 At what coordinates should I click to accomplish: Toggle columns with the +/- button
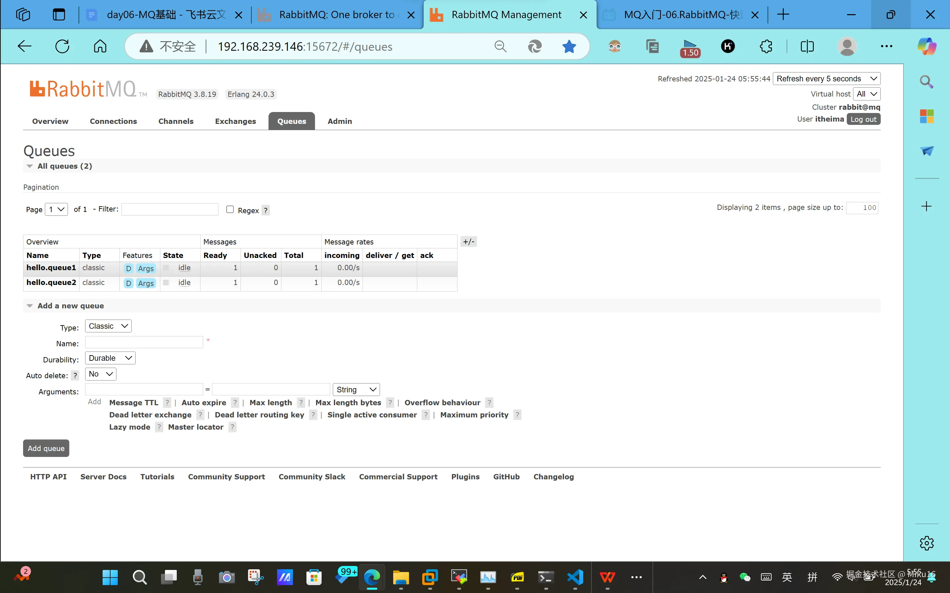pos(469,241)
